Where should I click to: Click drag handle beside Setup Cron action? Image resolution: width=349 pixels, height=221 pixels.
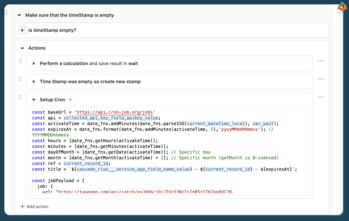[x=20, y=97]
